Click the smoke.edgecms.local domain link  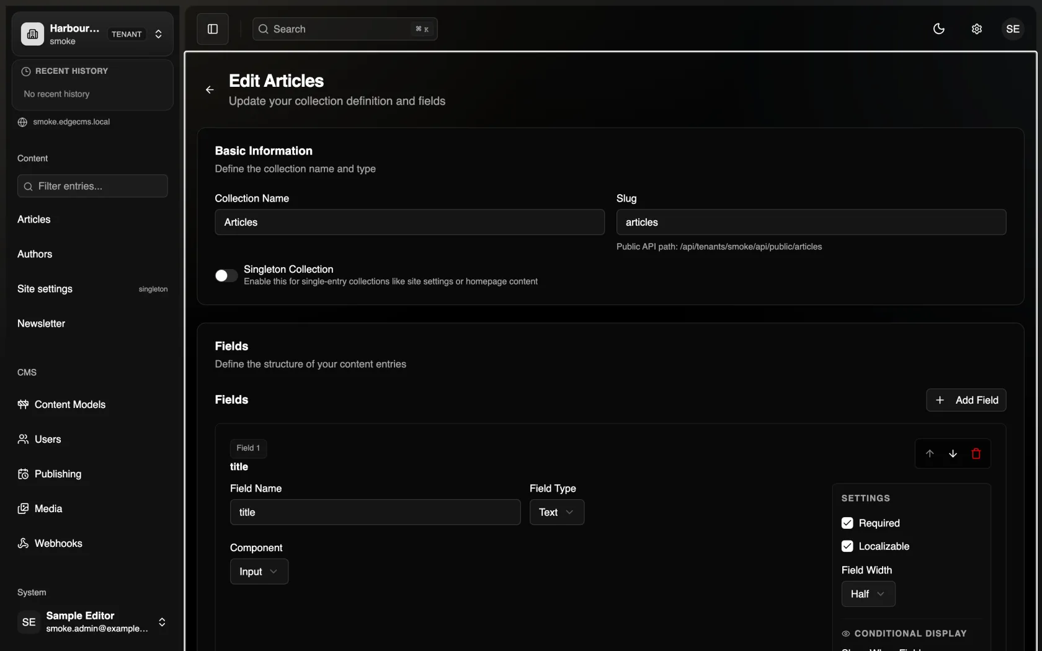(x=71, y=122)
